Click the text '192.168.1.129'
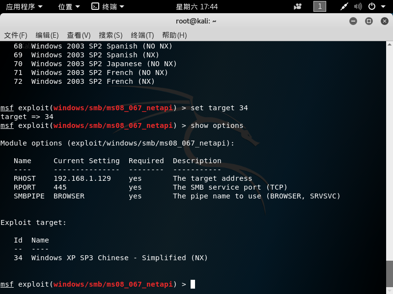 click(x=82, y=178)
